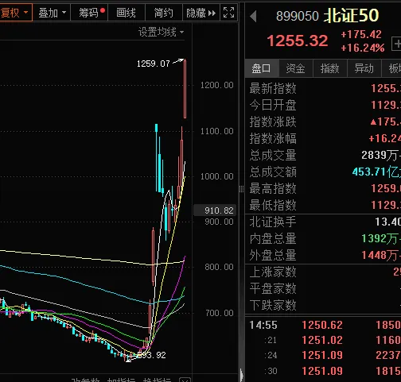This screenshot has width=401, height=382.
Task: Click the 1200.00 axis label
Action: pos(217,85)
